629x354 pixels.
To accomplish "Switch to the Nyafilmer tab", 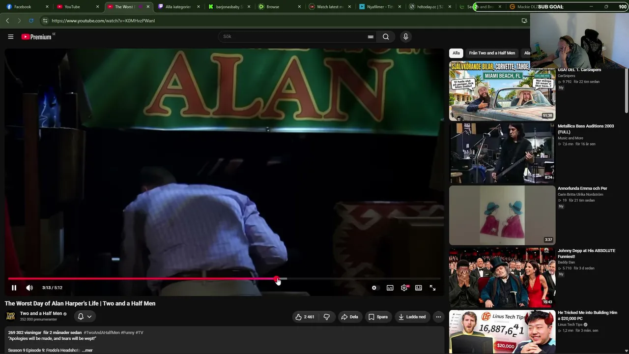I will pos(380,7).
